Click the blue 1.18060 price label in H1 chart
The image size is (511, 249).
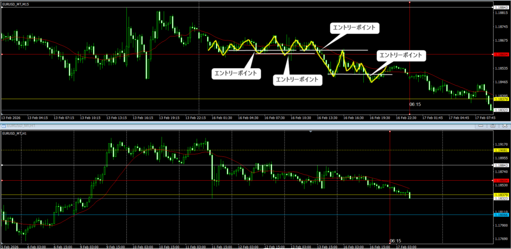tap(502, 215)
